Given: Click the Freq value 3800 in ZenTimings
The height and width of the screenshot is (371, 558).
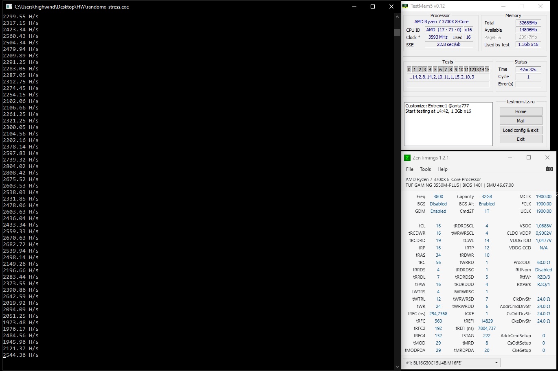Looking at the screenshot, I should point(438,196).
